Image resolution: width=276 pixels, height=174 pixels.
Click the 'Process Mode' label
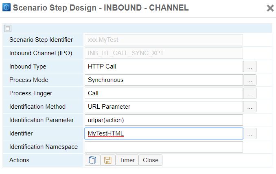pos(28,80)
